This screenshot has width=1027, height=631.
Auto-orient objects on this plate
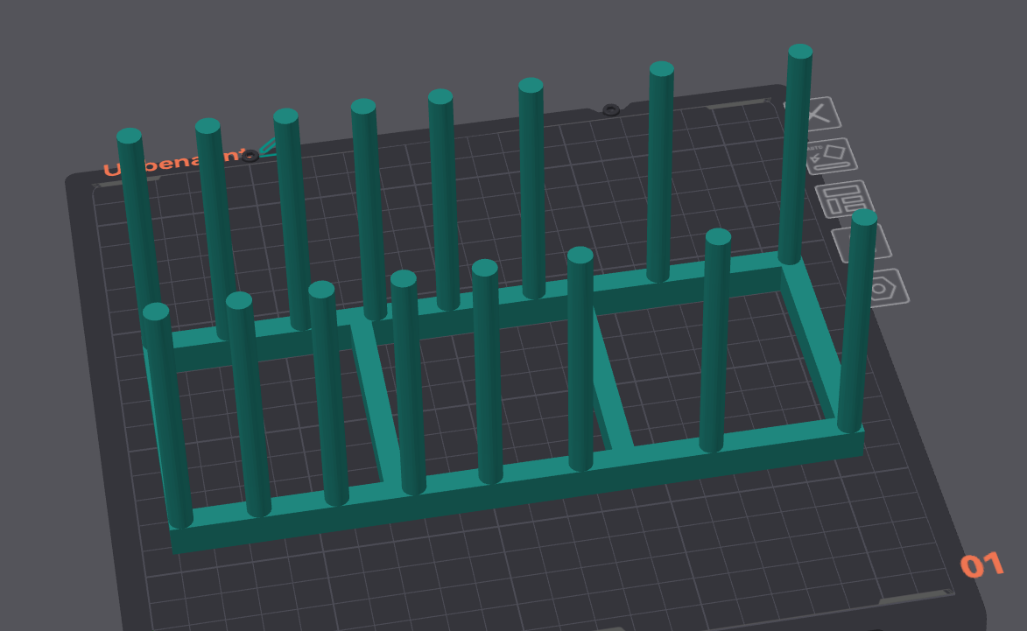(x=831, y=156)
